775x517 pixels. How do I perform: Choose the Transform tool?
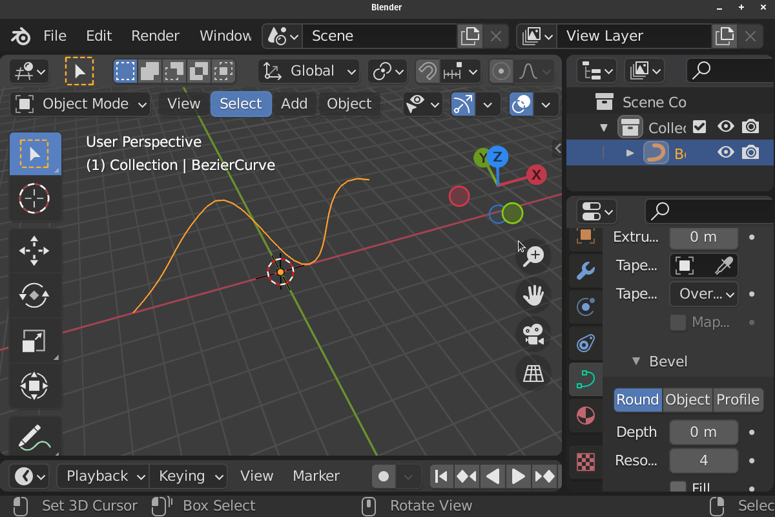pos(36,386)
